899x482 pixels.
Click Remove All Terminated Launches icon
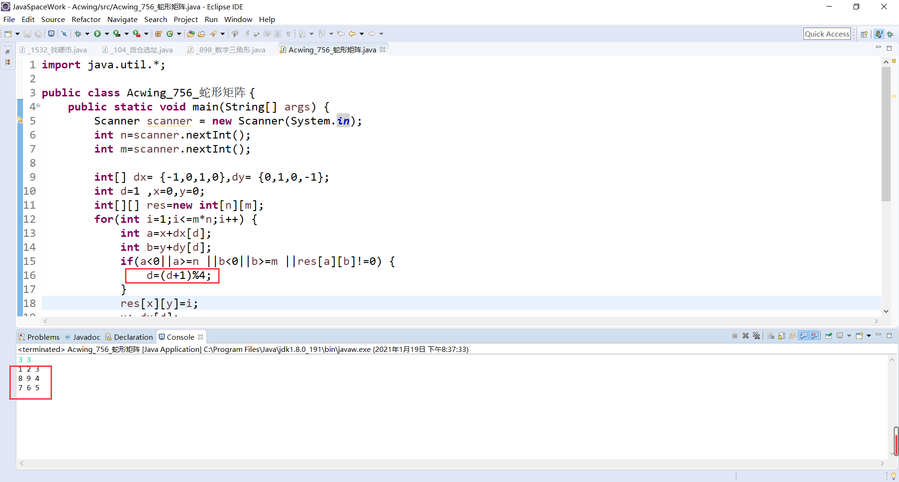pyautogui.click(x=756, y=336)
